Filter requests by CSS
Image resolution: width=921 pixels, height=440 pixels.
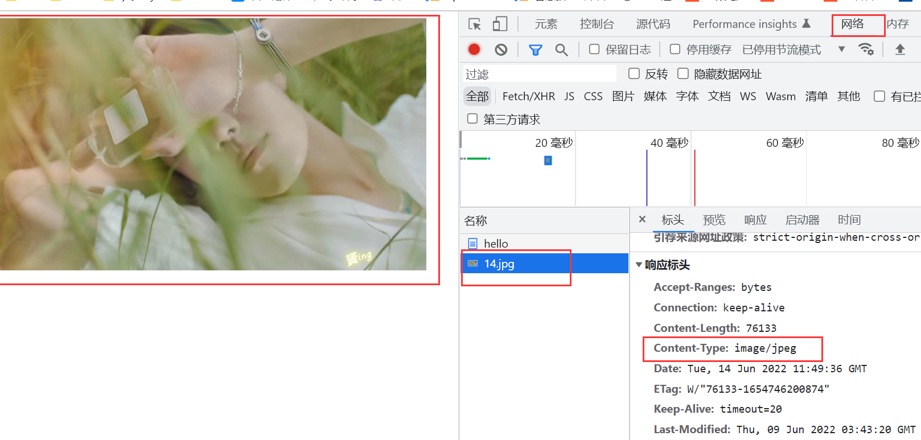tap(593, 96)
